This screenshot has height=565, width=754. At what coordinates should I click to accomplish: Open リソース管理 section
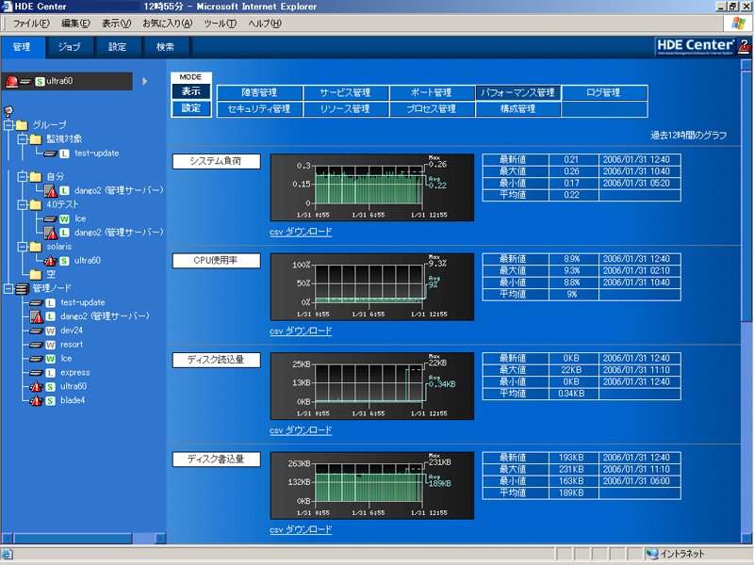click(x=346, y=109)
